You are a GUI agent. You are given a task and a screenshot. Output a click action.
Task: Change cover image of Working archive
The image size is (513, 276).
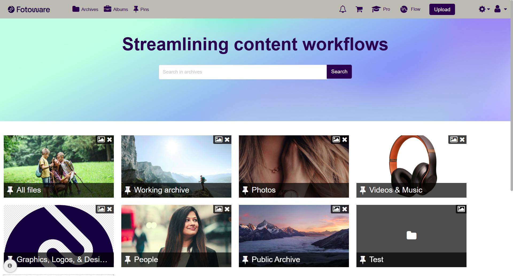(x=219, y=139)
